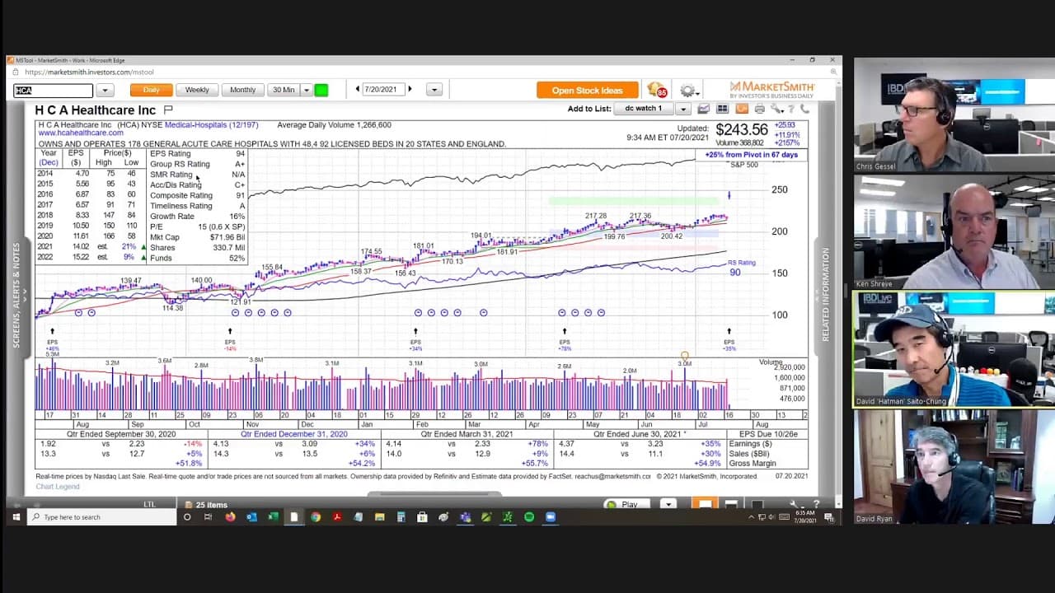Open Zoom from the taskbar
Viewport: 1055px width, 593px height.
551,517
